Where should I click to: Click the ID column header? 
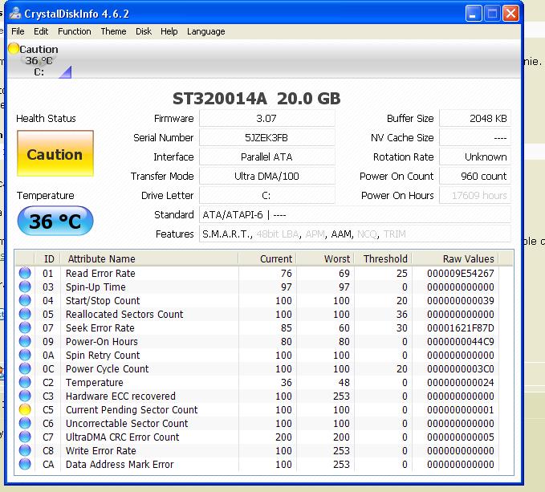(47, 258)
